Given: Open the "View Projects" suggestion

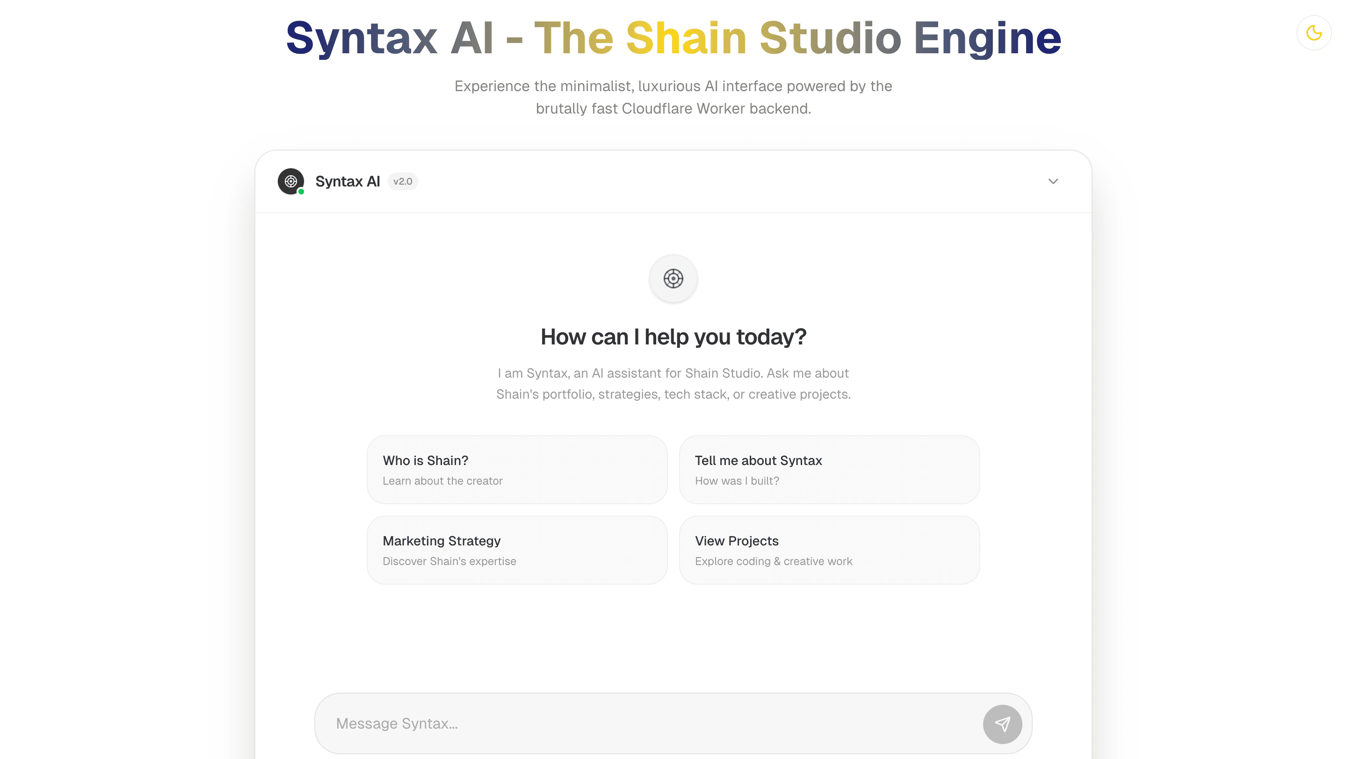Looking at the screenshot, I should coord(829,550).
